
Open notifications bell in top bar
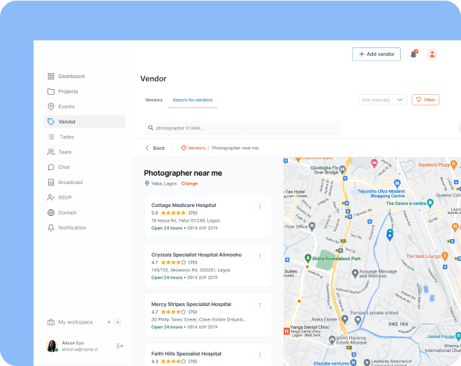coord(414,54)
